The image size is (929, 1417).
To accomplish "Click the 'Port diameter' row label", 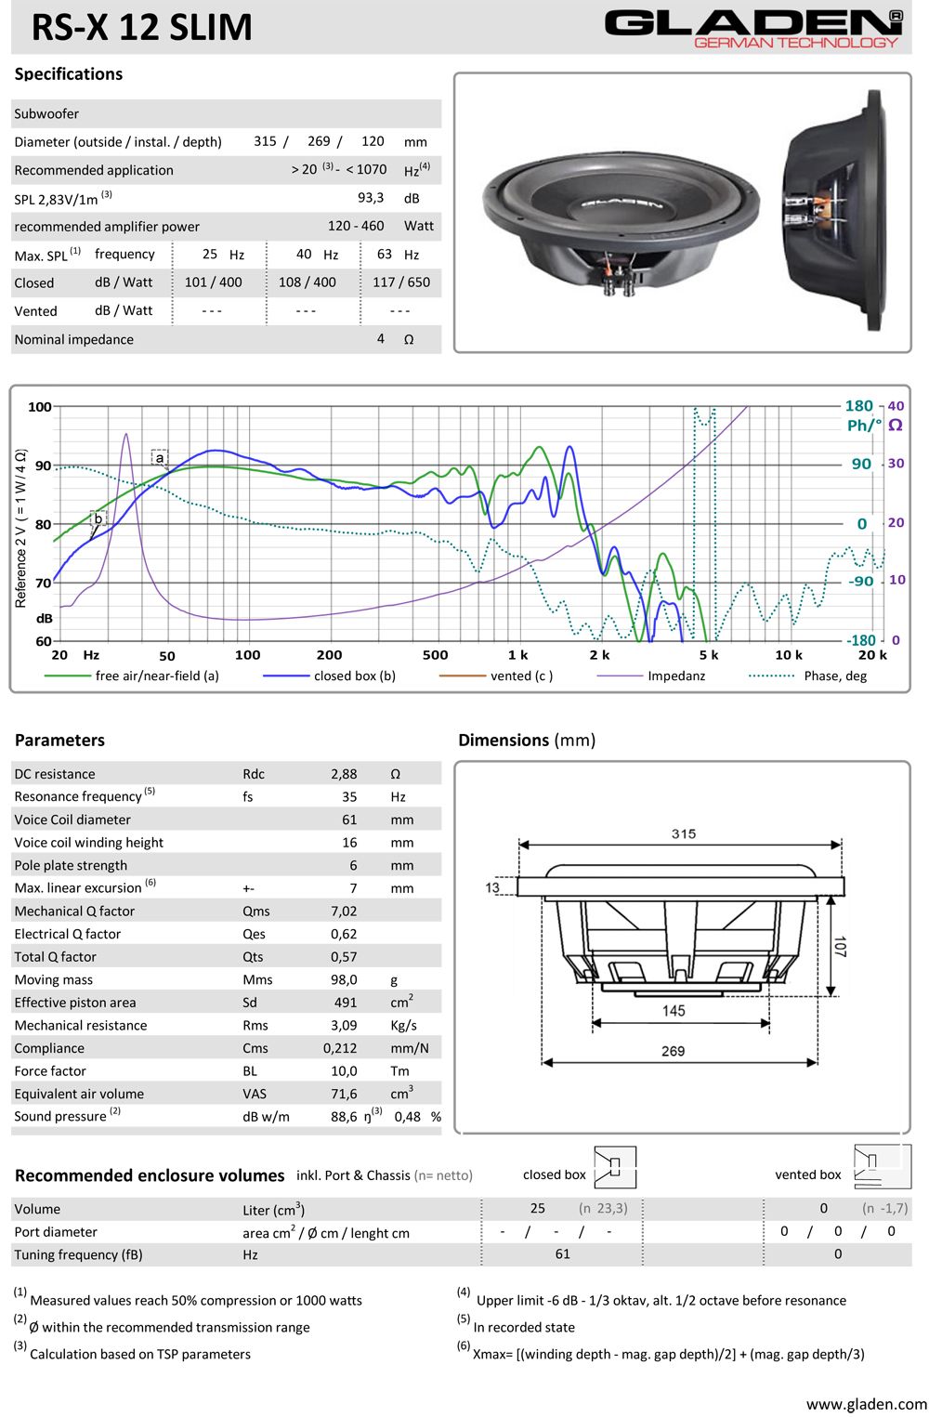I will (56, 1232).
